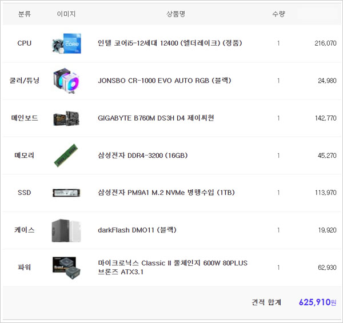Click the 상품명 column header

176,14
